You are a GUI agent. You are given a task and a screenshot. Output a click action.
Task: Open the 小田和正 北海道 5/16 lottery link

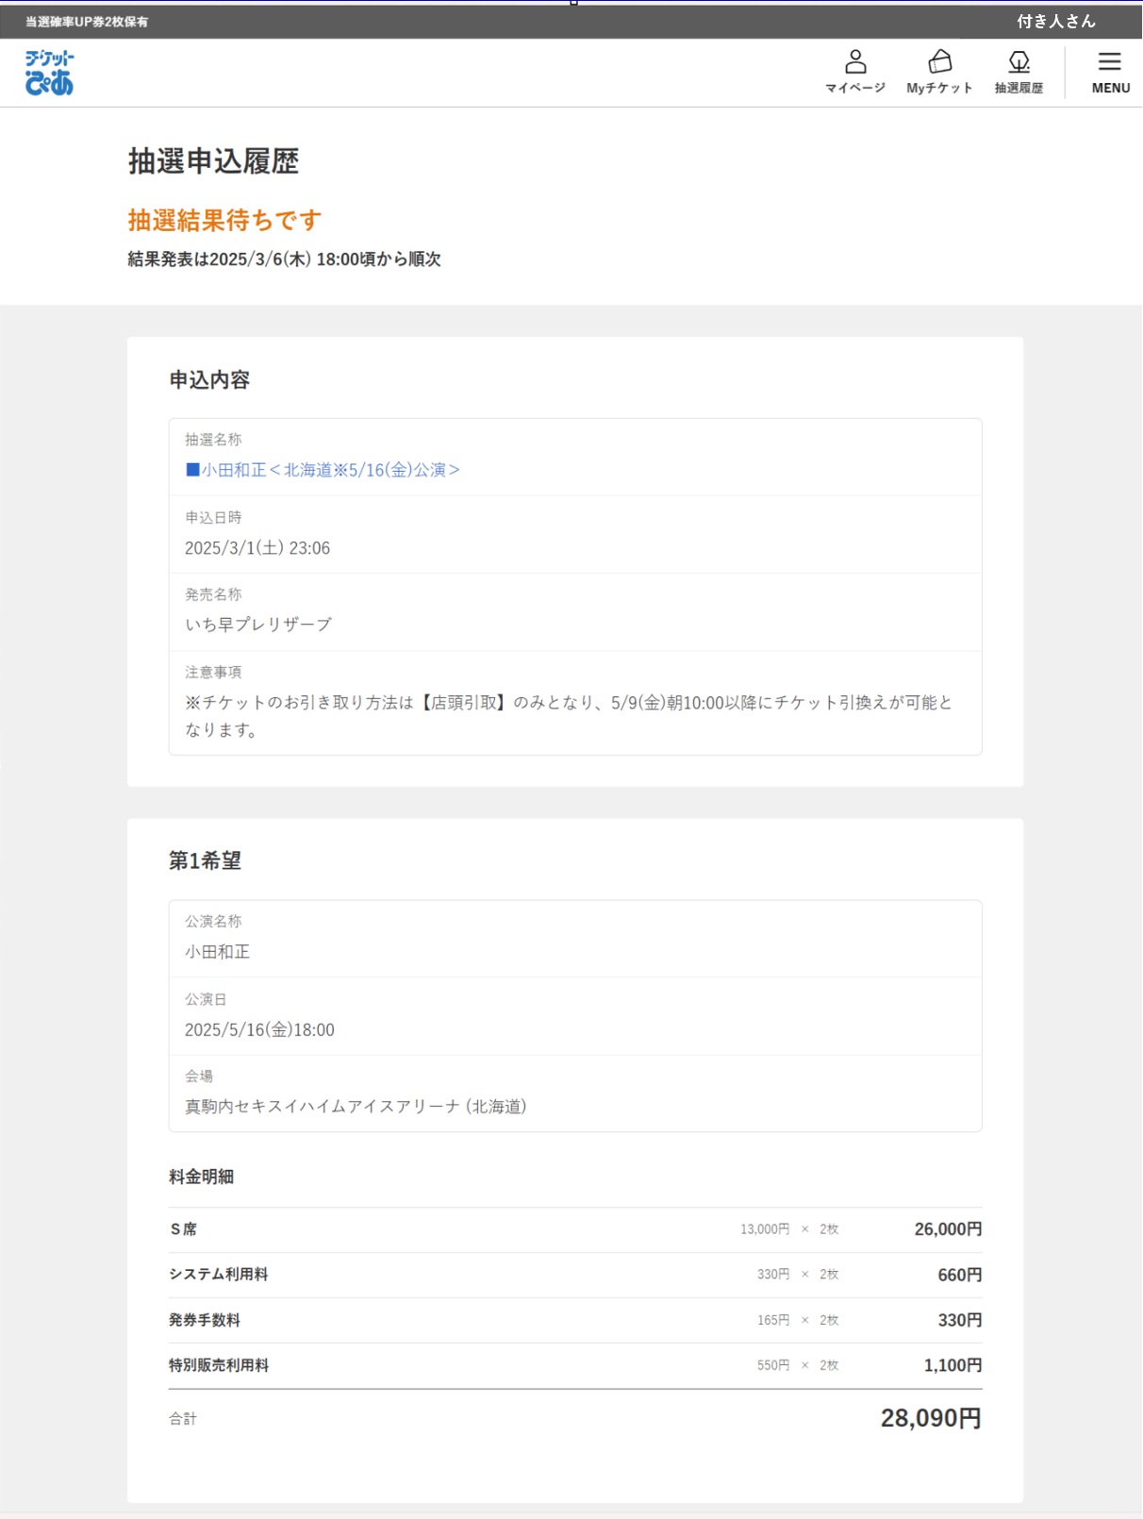click(x=323, y=470)
